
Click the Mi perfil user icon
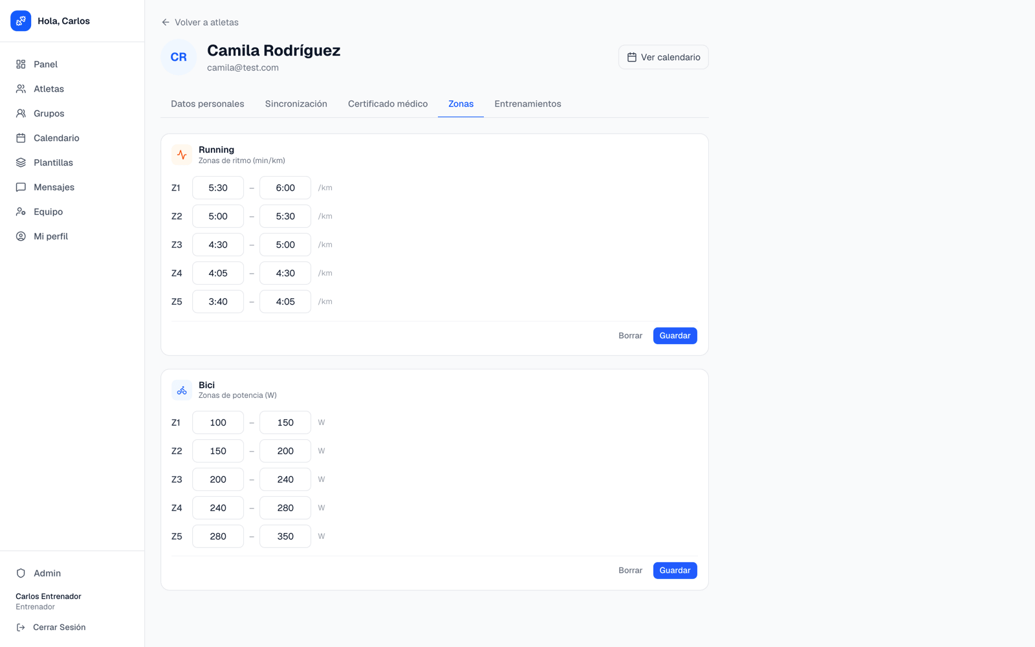pyautogui.click(x=21, y=236)
